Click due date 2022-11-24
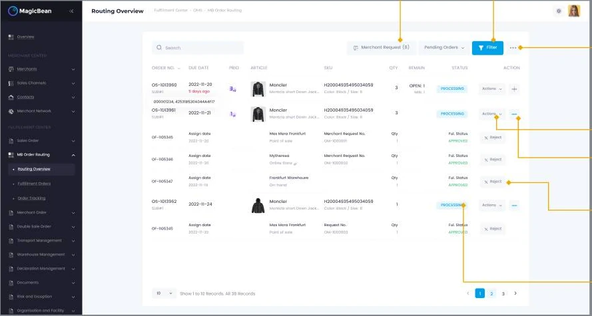Viewport: 592px width, 316px height. coord(200,204)
